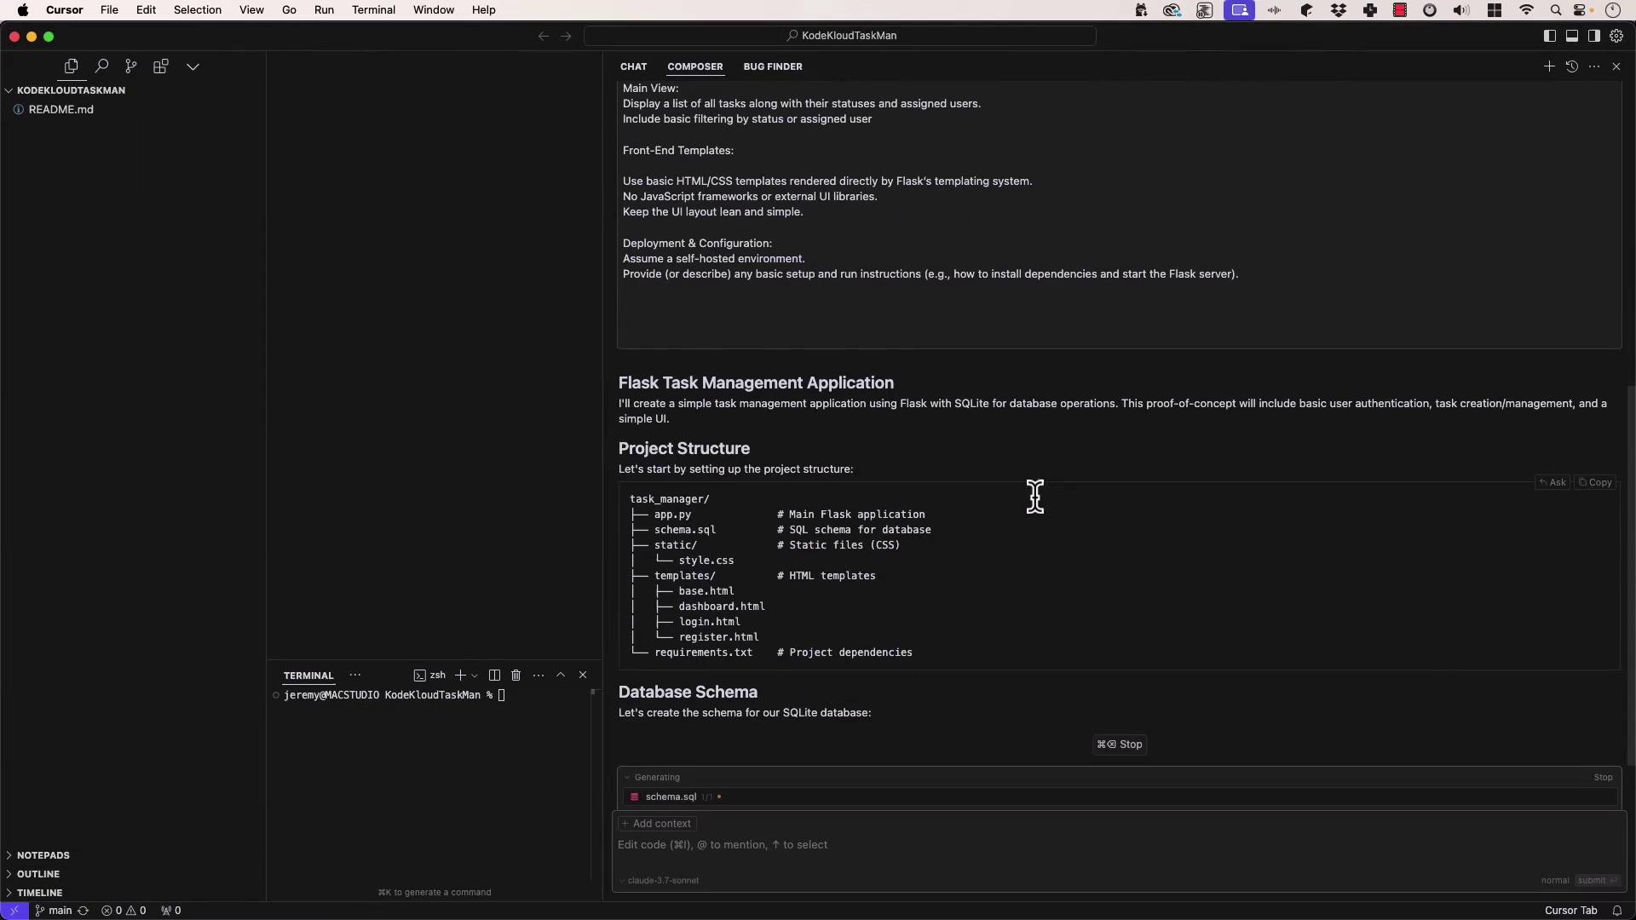Open the Search view icon in sidebar
Viewport: 1636px width, 920px height.
101,66
